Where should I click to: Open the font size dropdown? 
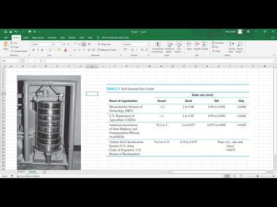[x=61, y=44]
